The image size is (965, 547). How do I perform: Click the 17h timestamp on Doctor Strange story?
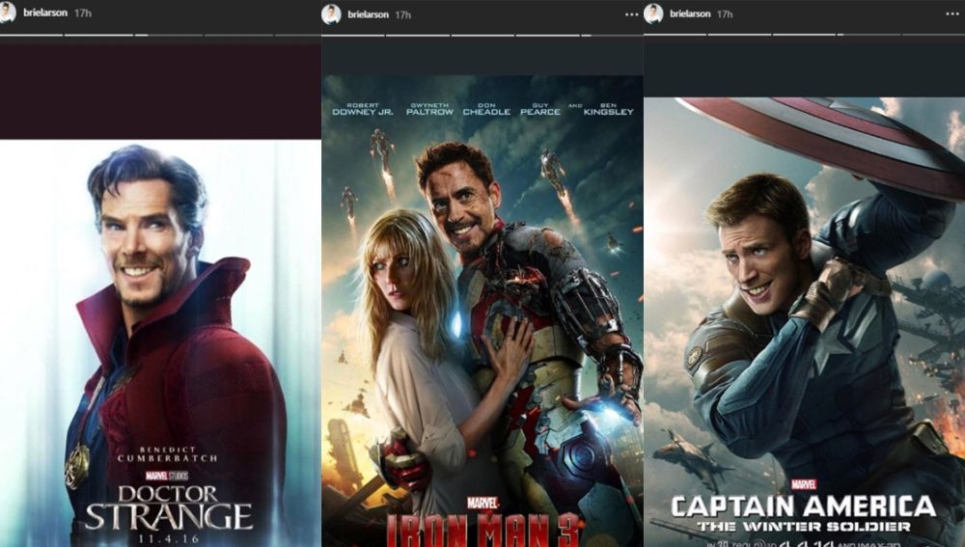point(83,14)
